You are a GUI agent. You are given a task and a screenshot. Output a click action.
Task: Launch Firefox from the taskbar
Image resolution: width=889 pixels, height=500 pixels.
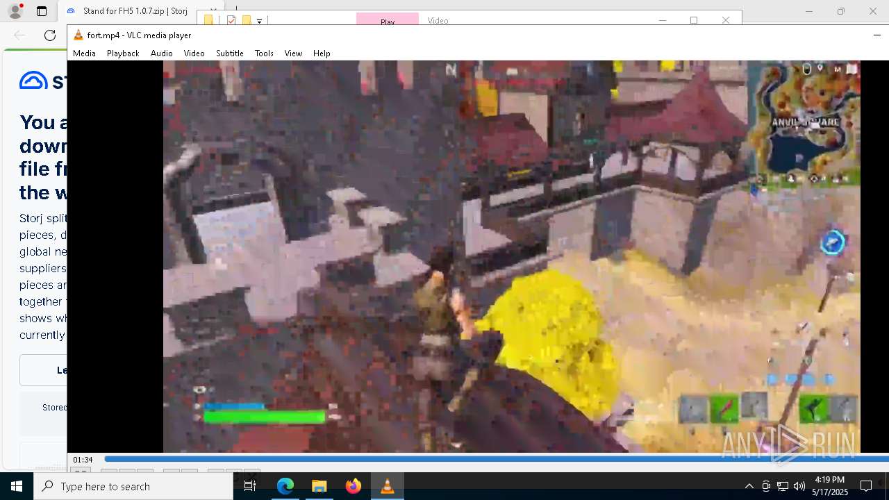coord(353,486)
